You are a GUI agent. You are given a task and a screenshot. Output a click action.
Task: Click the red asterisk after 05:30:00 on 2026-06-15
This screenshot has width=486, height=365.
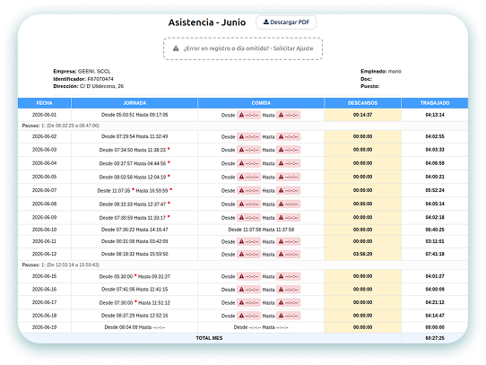[135, 275]
